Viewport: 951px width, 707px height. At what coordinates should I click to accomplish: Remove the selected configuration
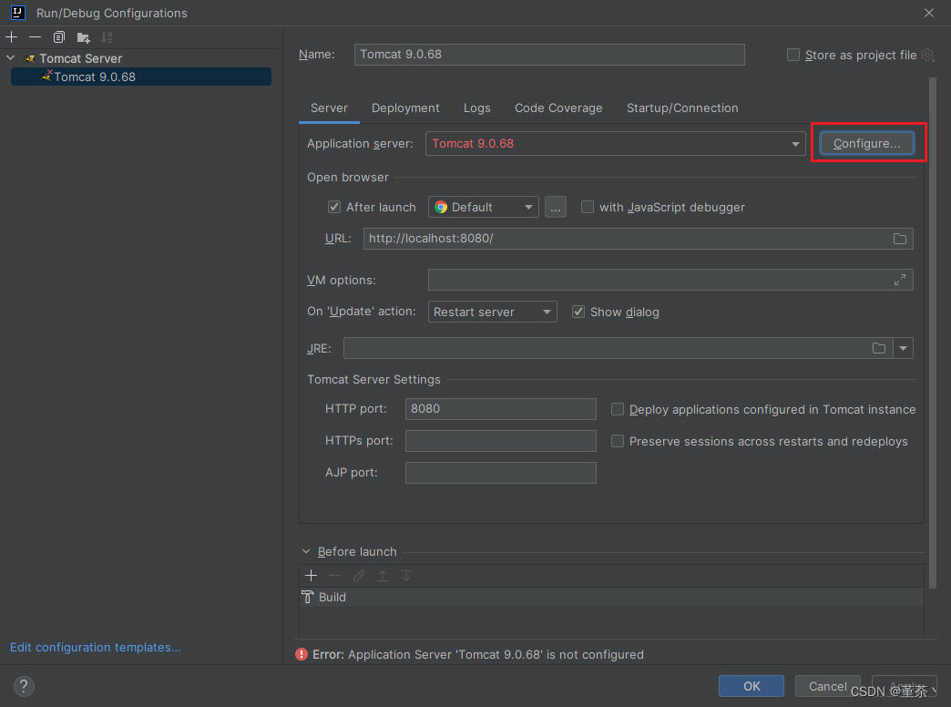(x=36, y=37)
